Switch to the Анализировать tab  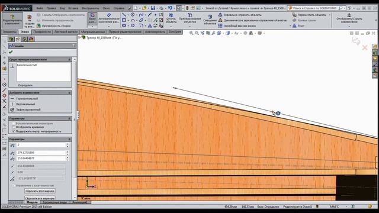click(155, 32)
